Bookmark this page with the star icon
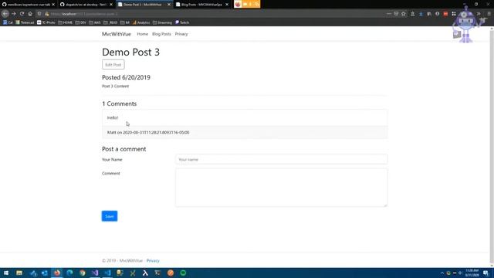 pos(404,14)
